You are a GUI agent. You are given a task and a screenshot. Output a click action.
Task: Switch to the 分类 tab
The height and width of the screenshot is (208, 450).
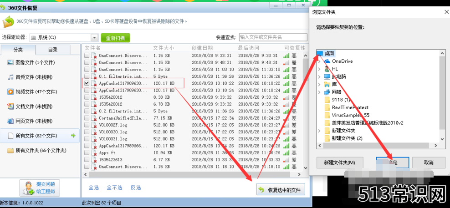(18, 50)
